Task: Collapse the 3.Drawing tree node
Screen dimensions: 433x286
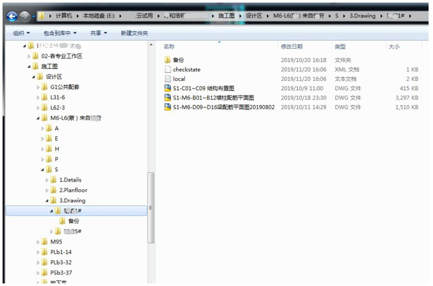Action: [x=47, y=200]
